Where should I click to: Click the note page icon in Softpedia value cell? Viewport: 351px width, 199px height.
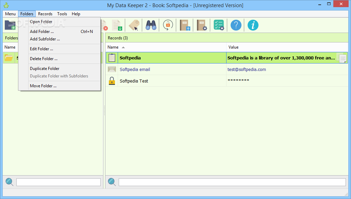pyautogui.click(x=342, y=58)
